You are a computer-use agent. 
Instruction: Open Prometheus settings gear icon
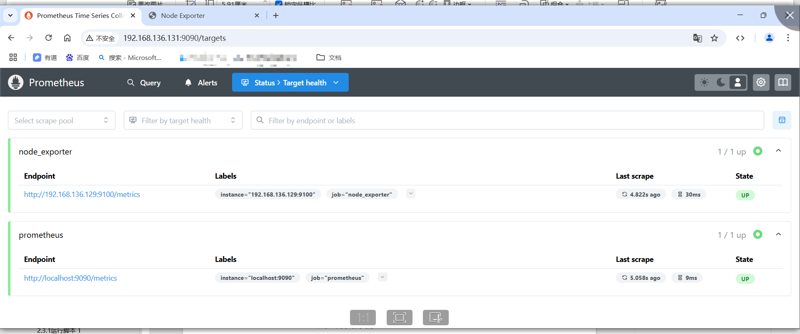[761, 82]
